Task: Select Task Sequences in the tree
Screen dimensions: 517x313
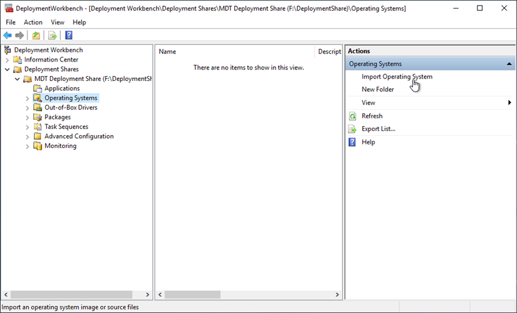Action: (x=66, y=127)
